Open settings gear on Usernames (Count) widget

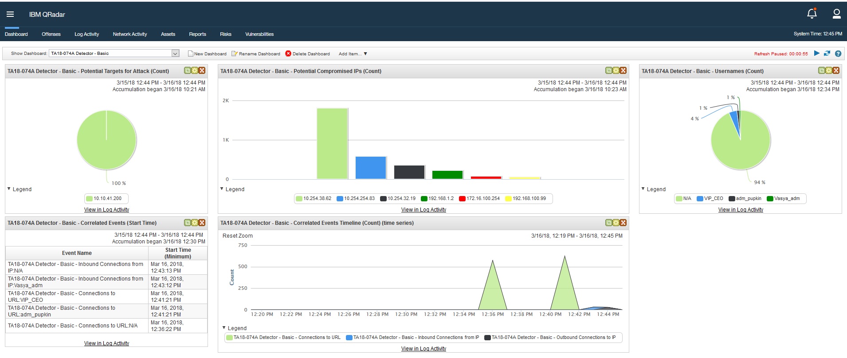[828, 71]
